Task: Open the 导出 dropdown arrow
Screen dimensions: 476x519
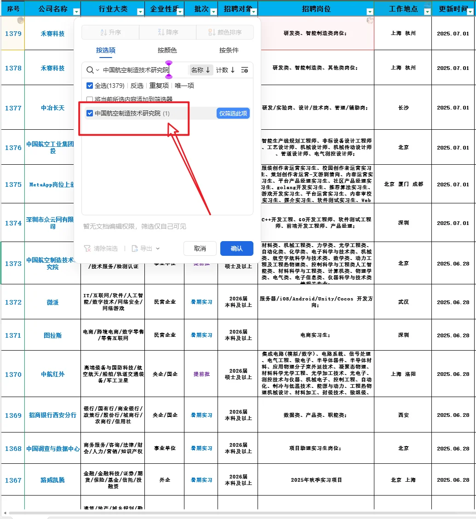Action: click(158, 248)
